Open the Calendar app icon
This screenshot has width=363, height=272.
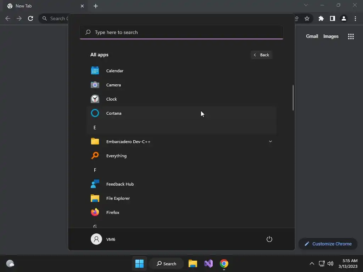pyautogui.click(x=95, y=70)
